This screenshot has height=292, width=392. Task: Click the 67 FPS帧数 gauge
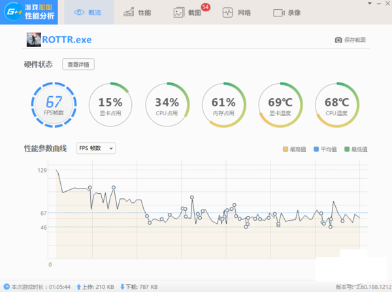tap(54, 105)
